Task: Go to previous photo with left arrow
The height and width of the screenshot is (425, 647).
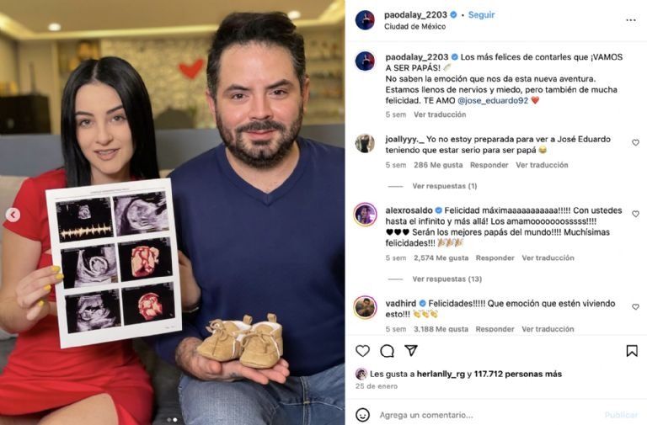Action: [x=13, y=215]
